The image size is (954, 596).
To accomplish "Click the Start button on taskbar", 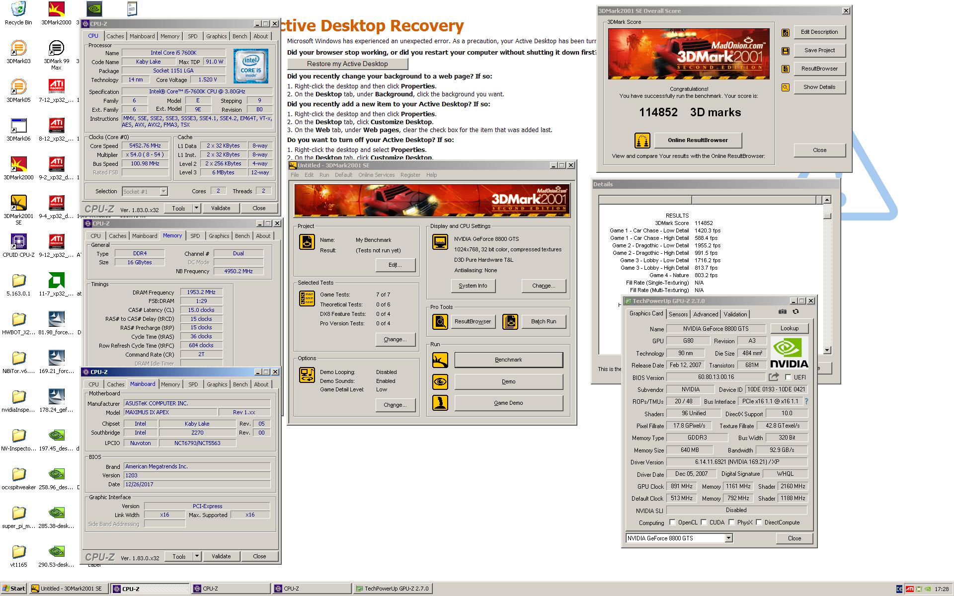I will pos(14,589).
